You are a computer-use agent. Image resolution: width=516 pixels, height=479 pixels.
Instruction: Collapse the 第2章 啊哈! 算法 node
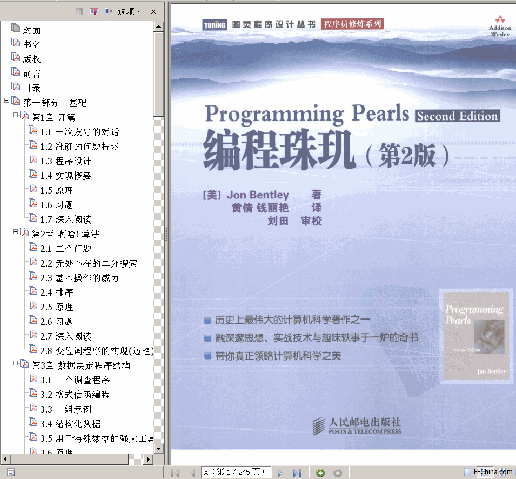coord(15,232)
